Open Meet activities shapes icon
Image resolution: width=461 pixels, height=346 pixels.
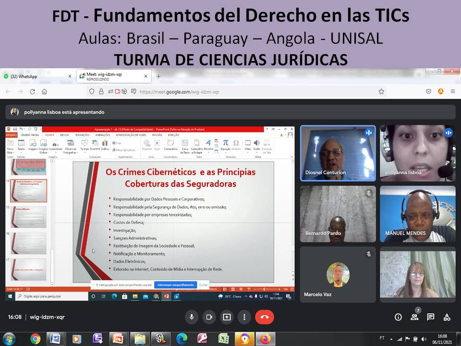pos(447,317)
